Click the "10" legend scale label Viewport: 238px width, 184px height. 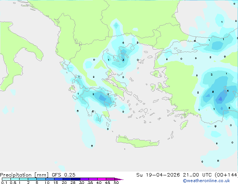[x=47, y=182]
